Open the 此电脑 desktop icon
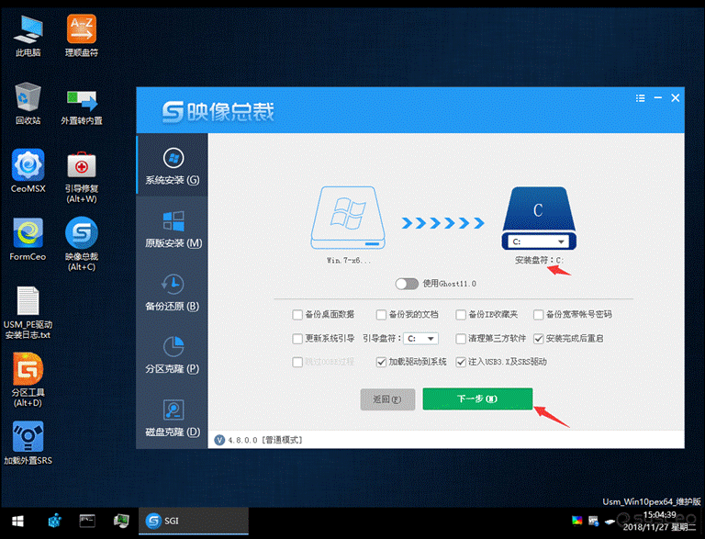The width and height of the screenshot is (705, 539). [28, 36]
